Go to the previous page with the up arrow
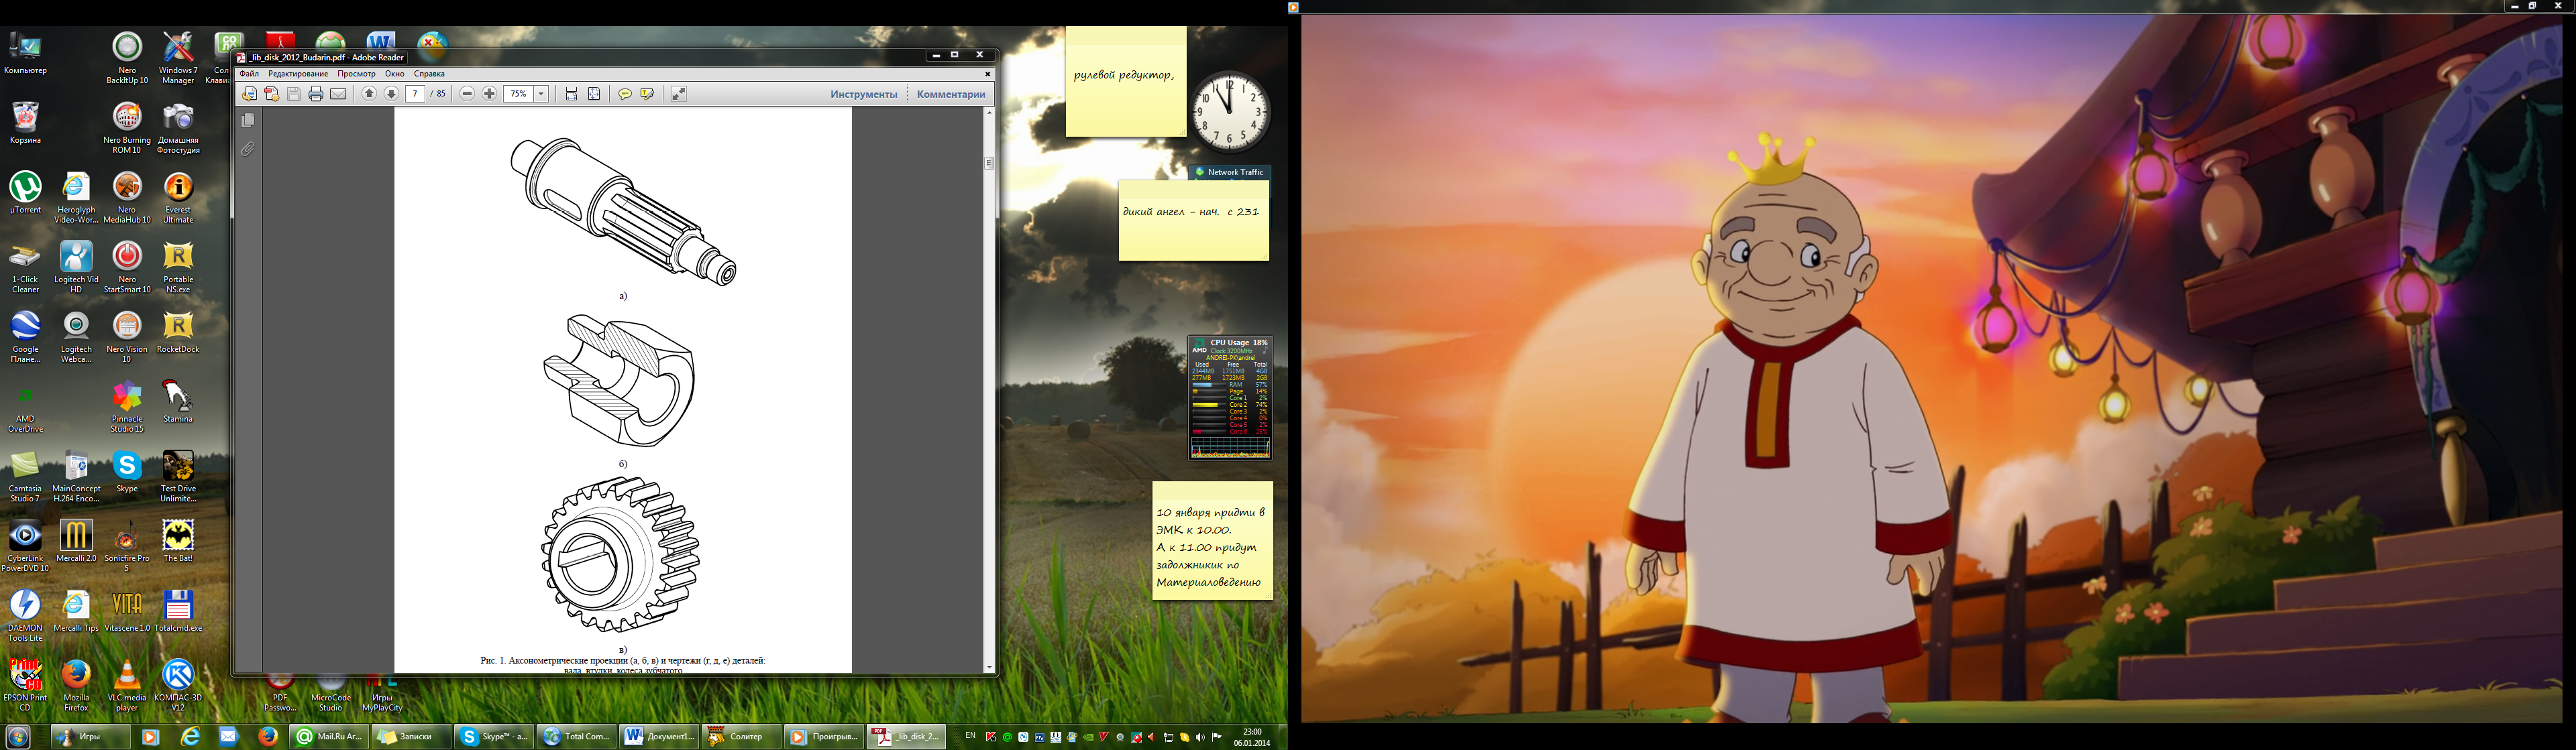This screenshot has width=2576, height=750. pyautogui.click(x=369, y=94)
